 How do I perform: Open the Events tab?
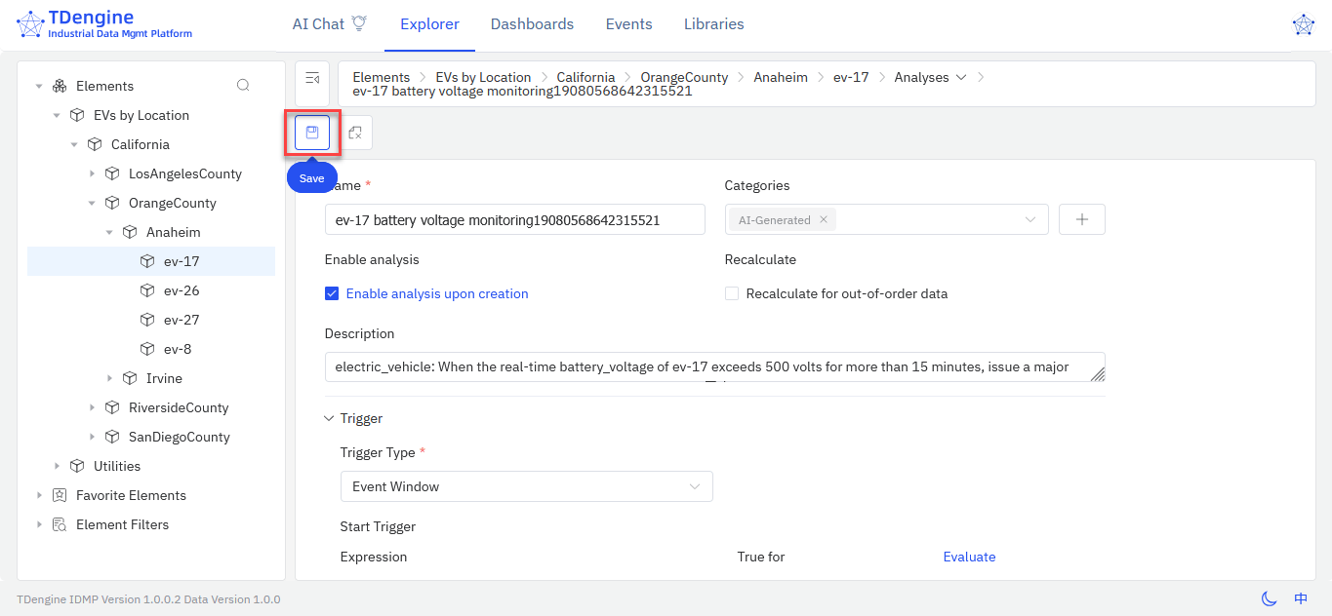[x=628, y=24]
